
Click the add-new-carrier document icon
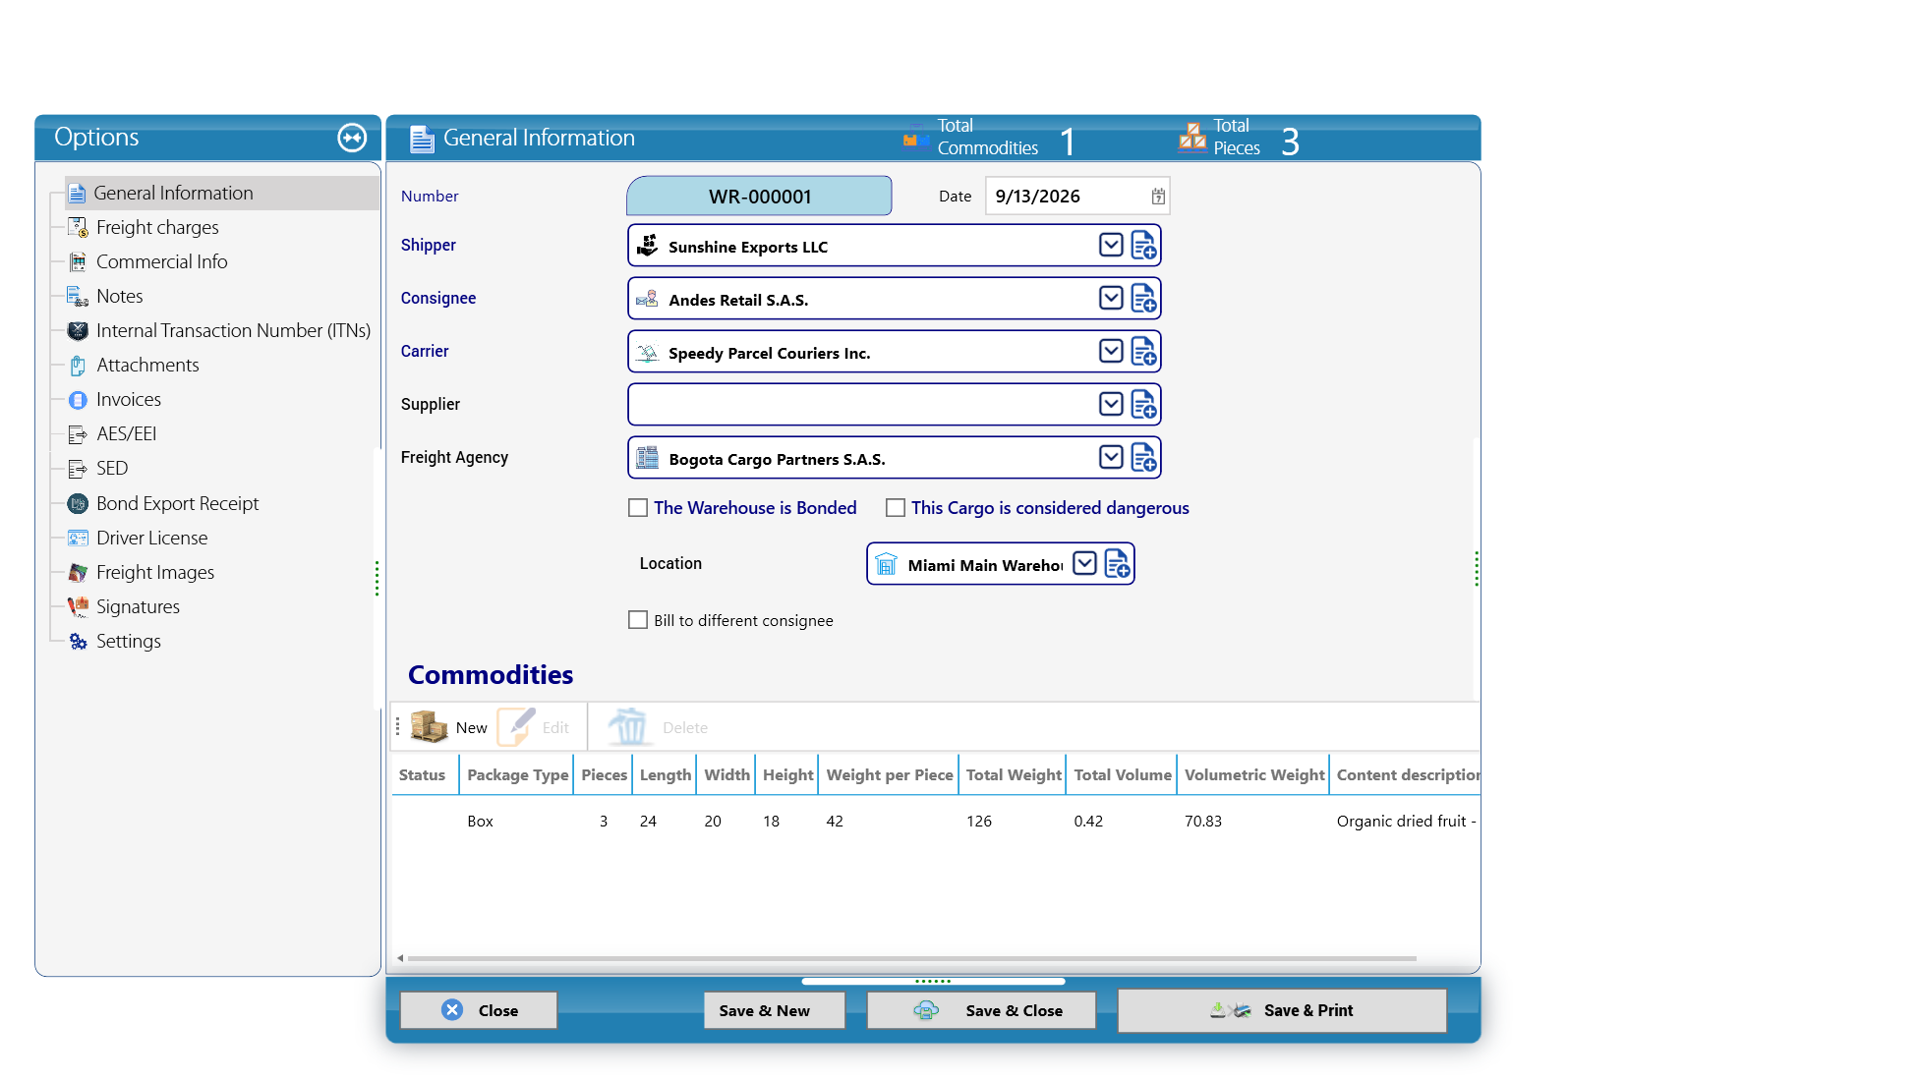(1143, 352)
